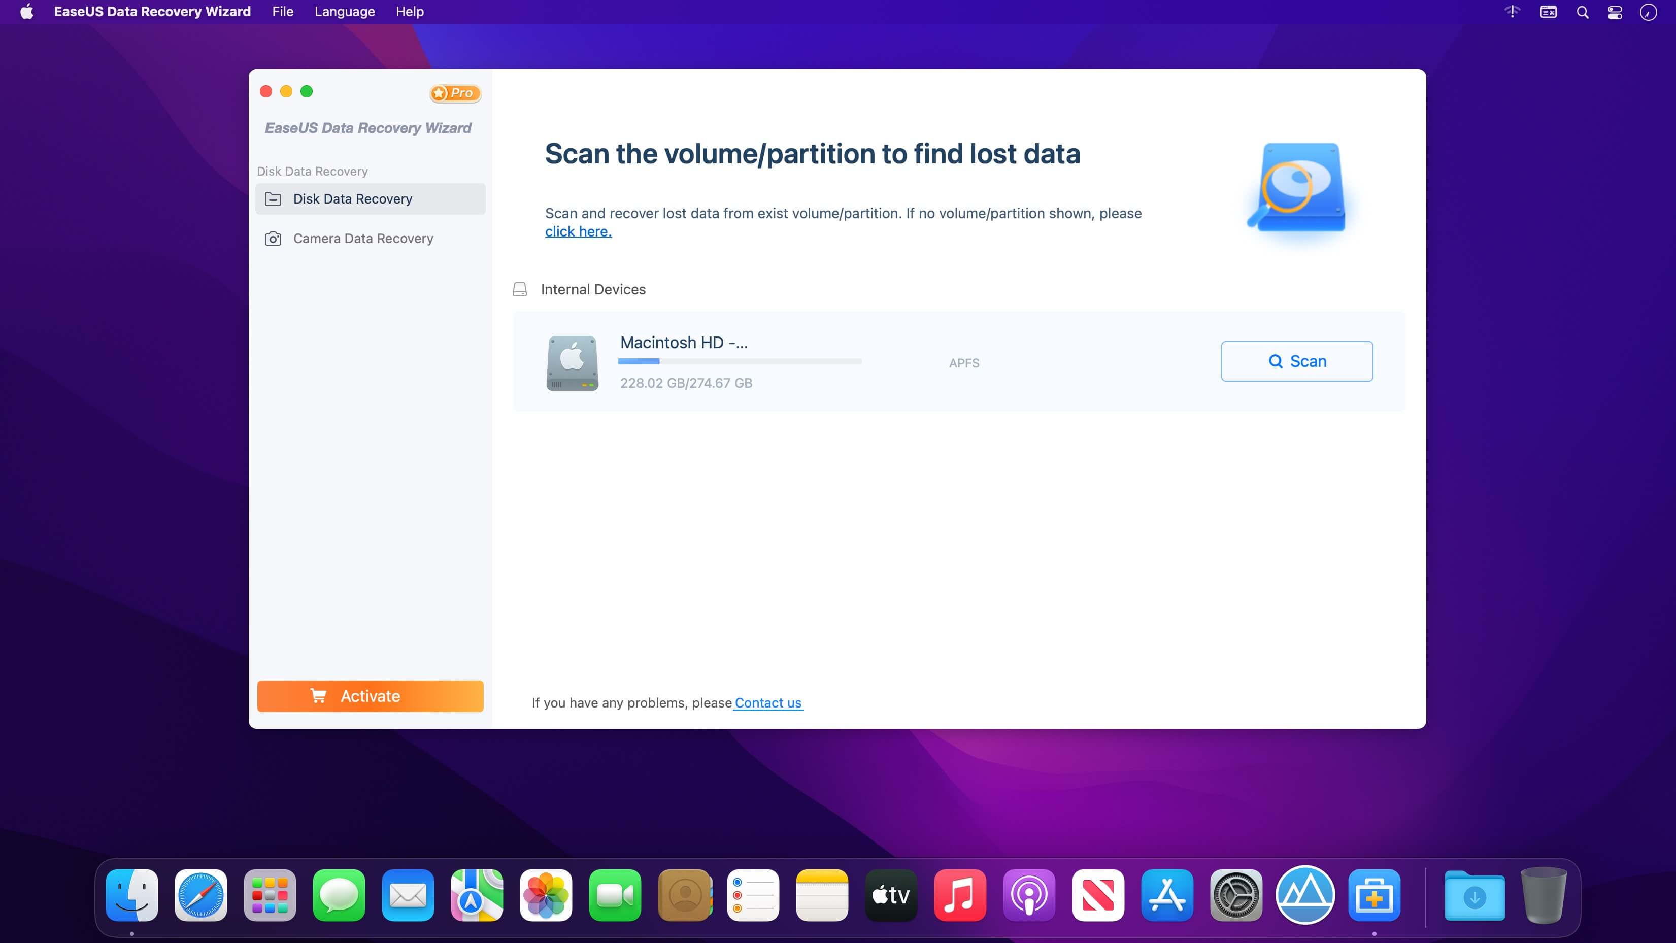Click the Pro badge icon
Screen dimensions: 1676x943
(x=455, y=93)
